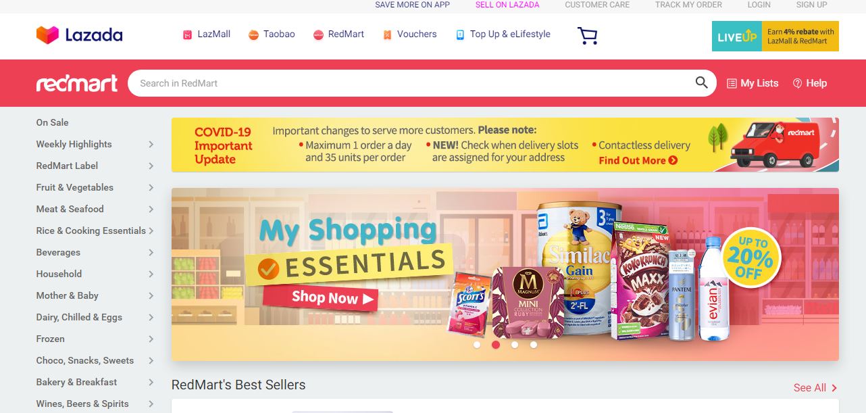Select the third carousel dot
The height and width of the screenshot is (413, 866).
[x=515, y=345]
